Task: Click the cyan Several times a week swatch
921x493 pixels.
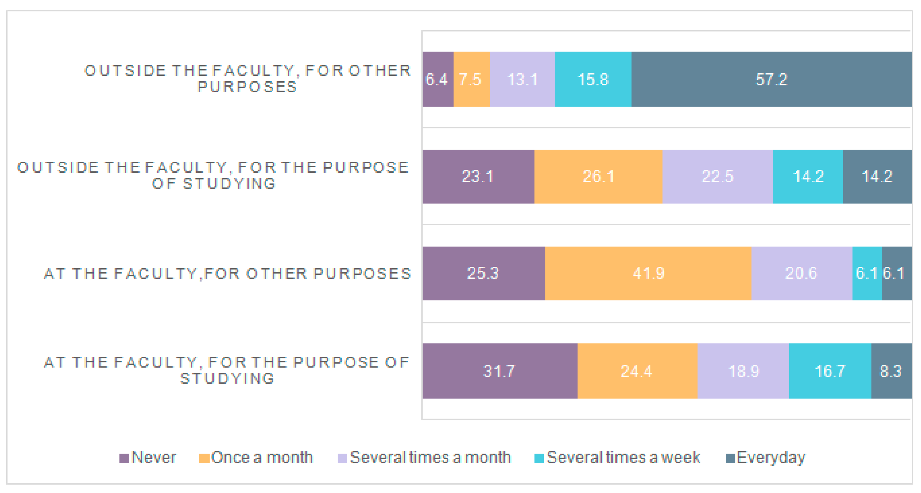Action: point(539,458)
